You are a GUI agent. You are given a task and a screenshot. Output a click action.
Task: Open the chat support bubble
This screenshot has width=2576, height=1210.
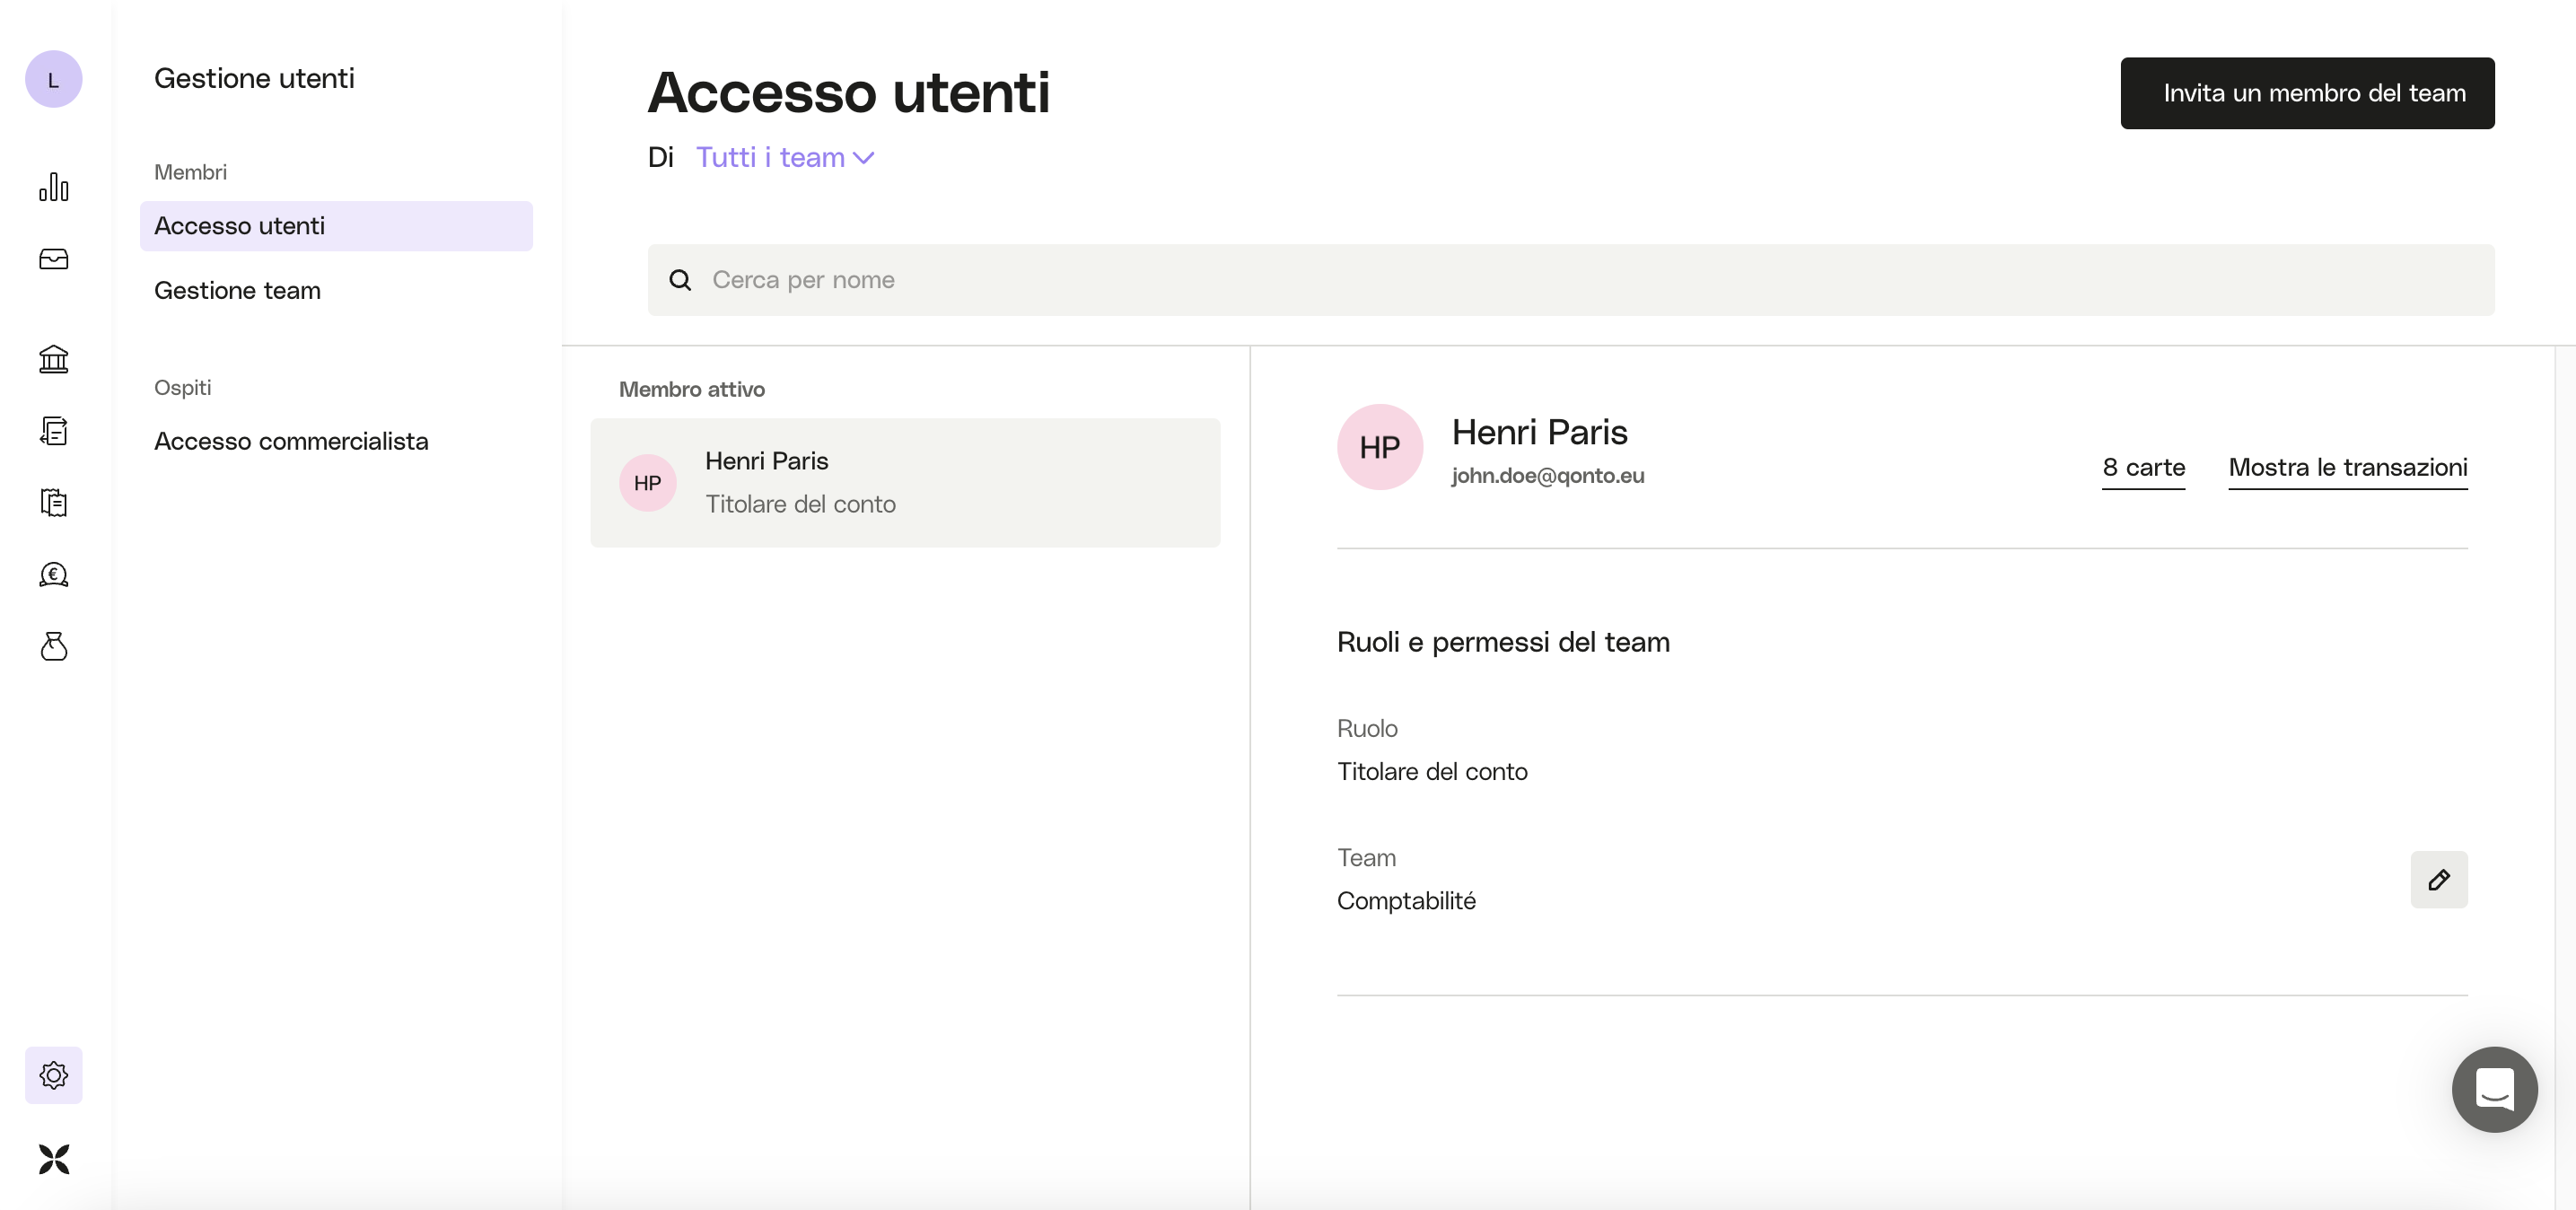2494,1089
